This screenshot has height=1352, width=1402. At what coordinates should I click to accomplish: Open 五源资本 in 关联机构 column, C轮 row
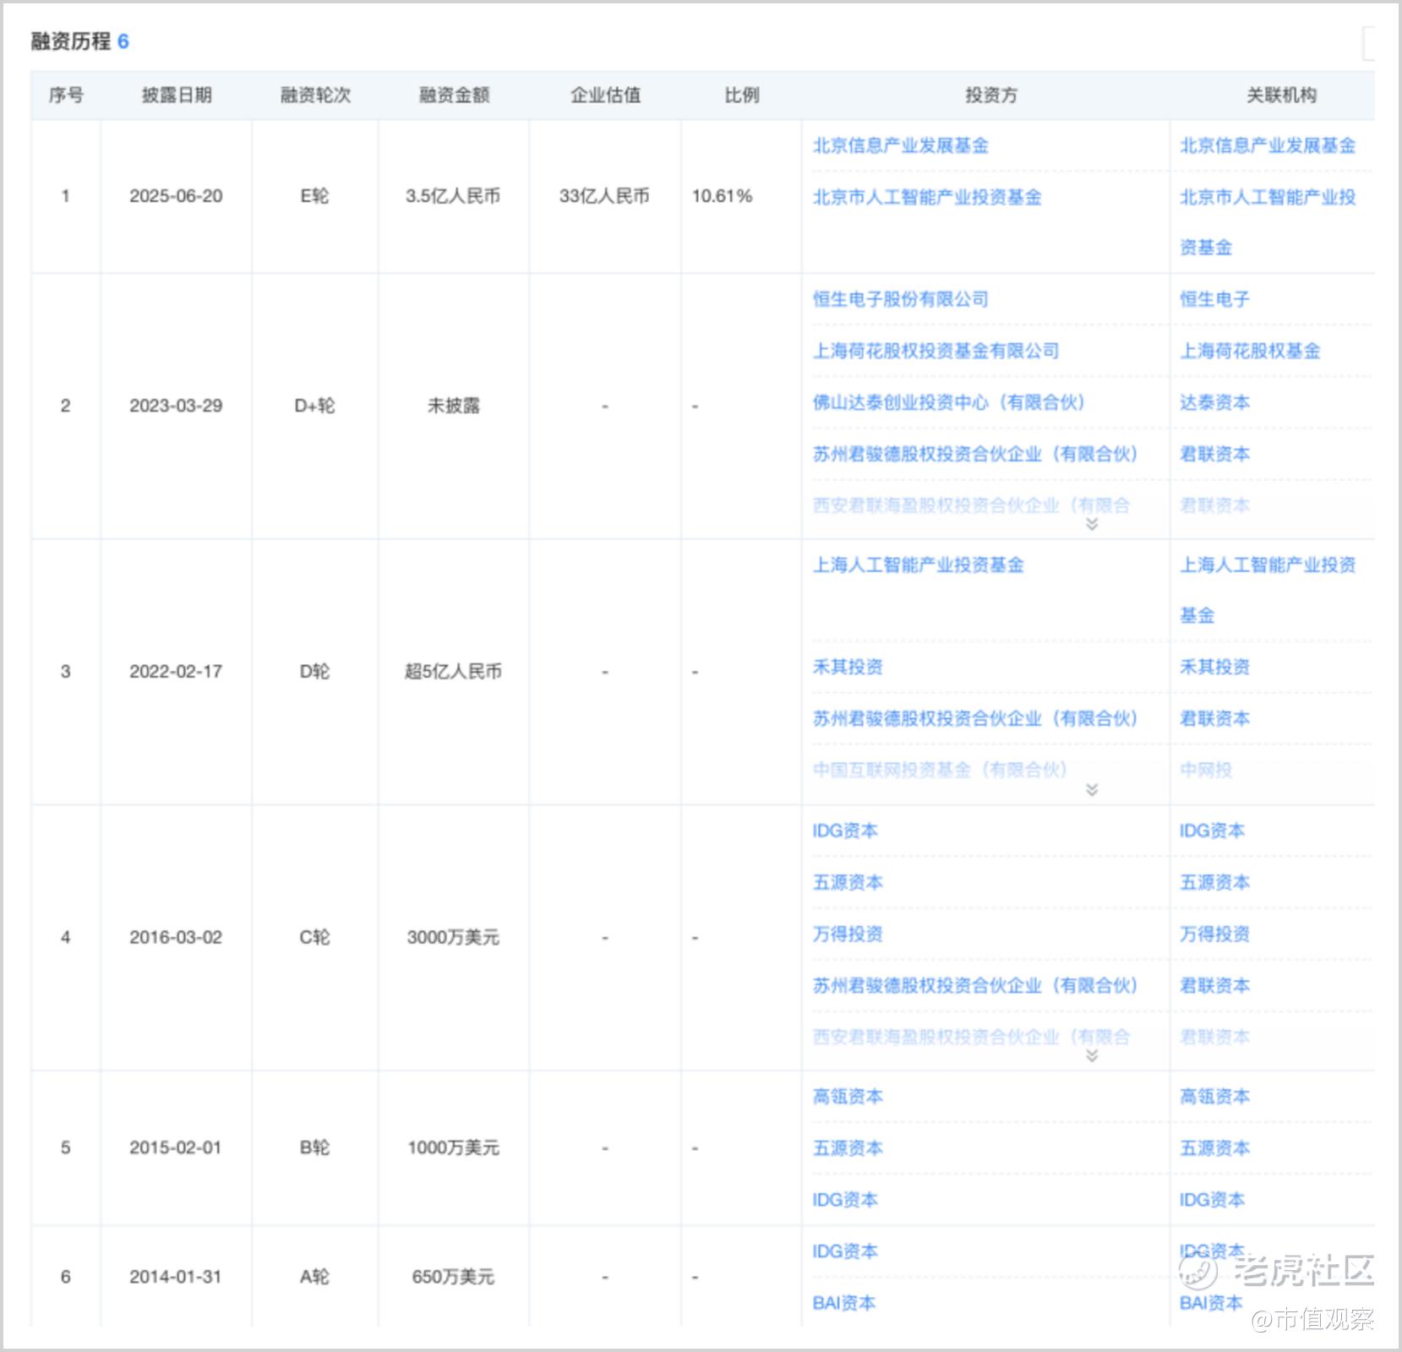pyautogui.click(x=1214, y=882)
